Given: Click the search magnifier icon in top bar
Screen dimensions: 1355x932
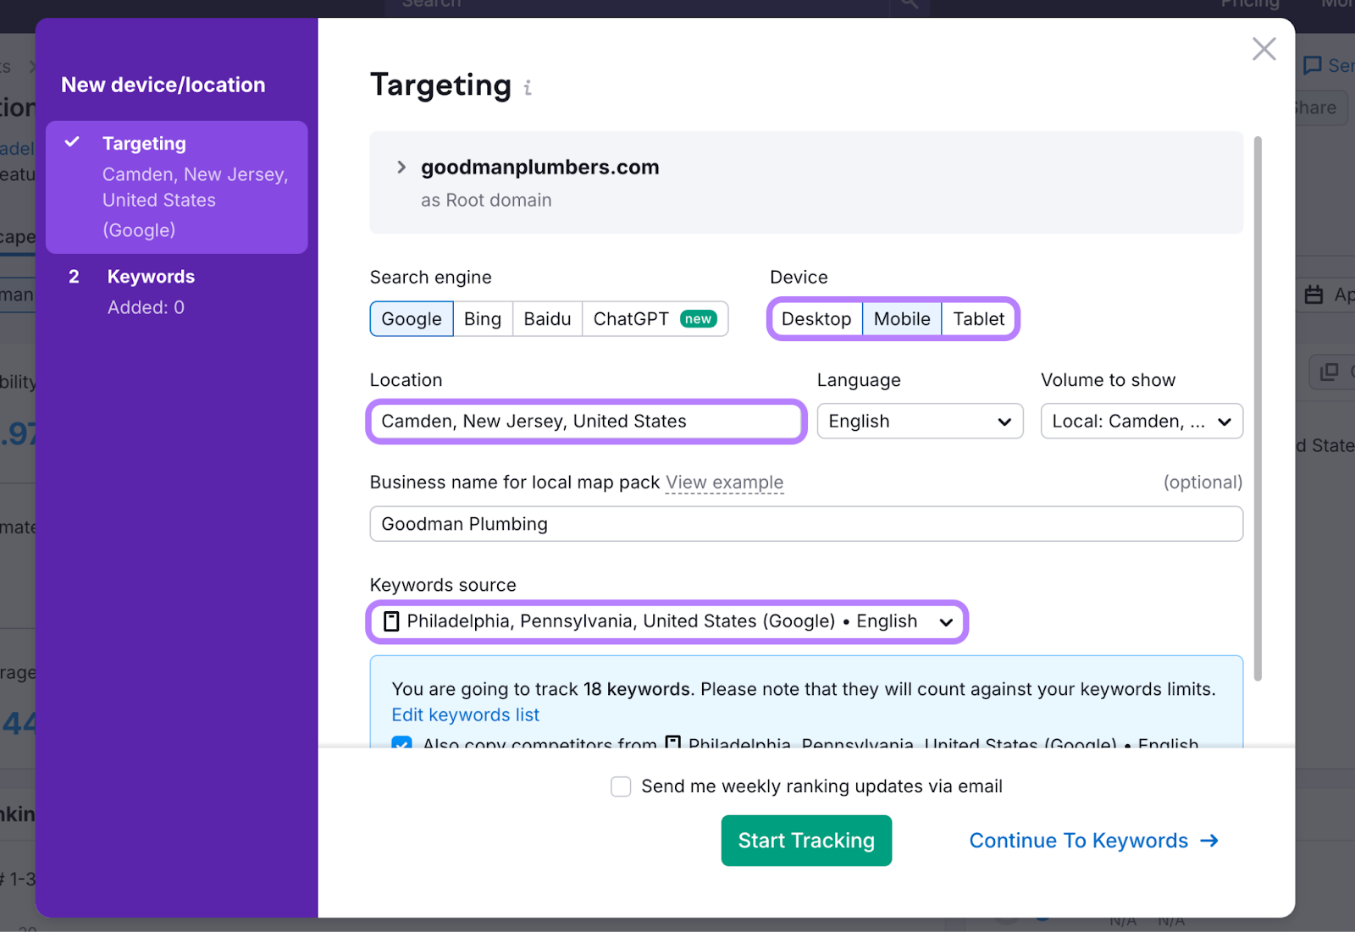Looking at the screenshot, I should (909, 4).
